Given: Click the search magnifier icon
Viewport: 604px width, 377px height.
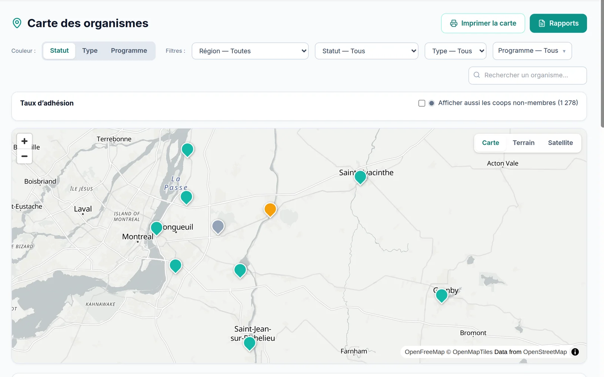Looking at the screenshot, I should pos(477,75).
